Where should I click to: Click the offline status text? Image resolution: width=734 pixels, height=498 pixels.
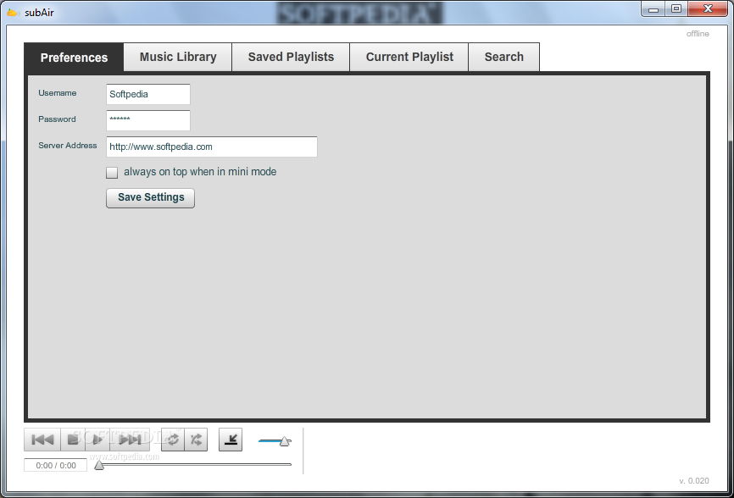pos(698,34)
